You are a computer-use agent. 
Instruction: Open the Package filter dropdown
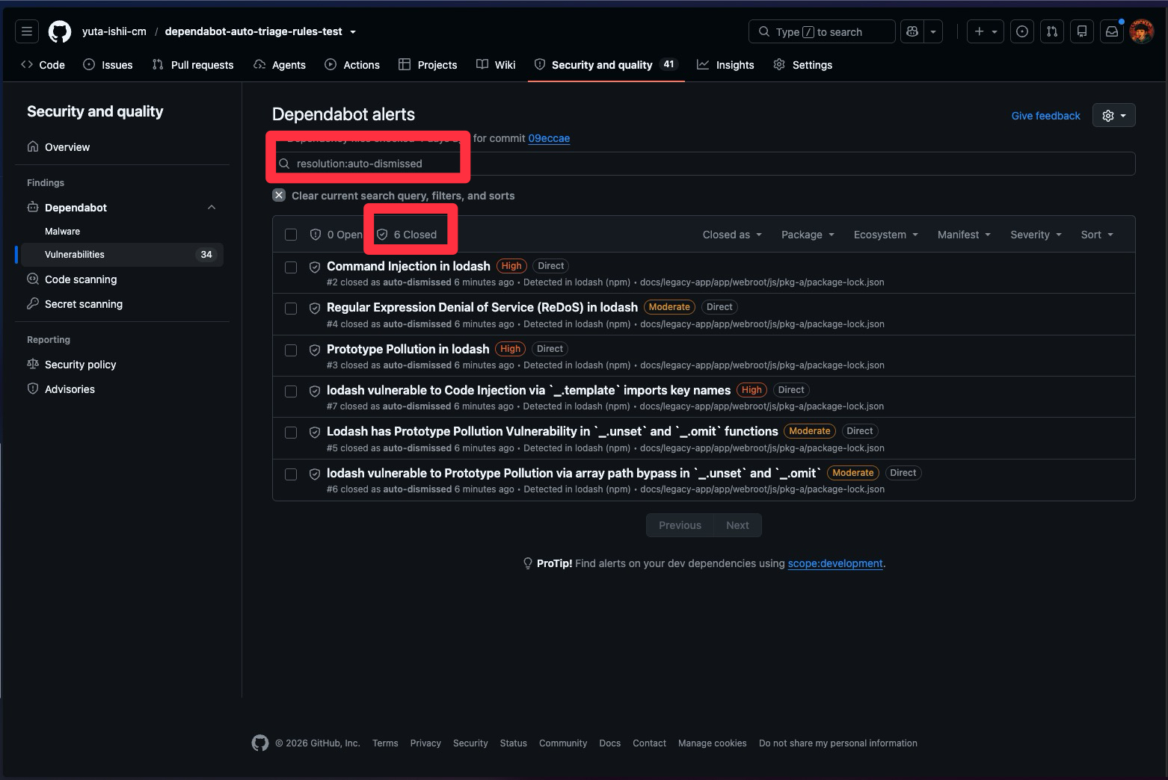point(808,235)
